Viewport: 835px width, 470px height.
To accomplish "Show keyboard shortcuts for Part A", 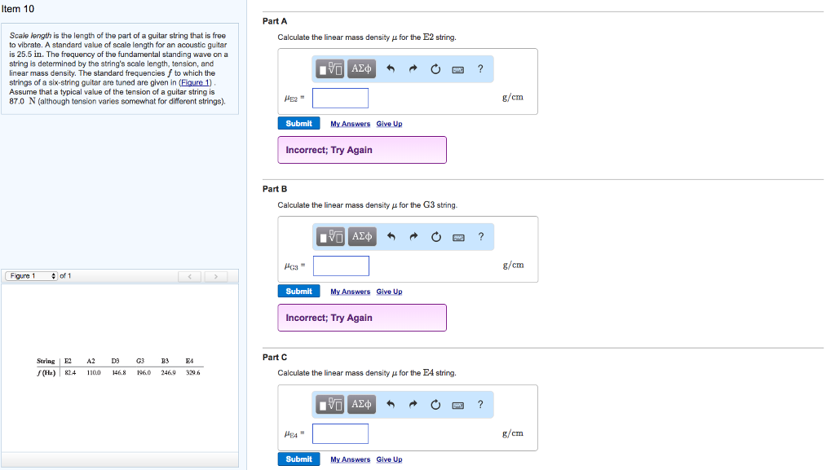I will coord(458,70).
